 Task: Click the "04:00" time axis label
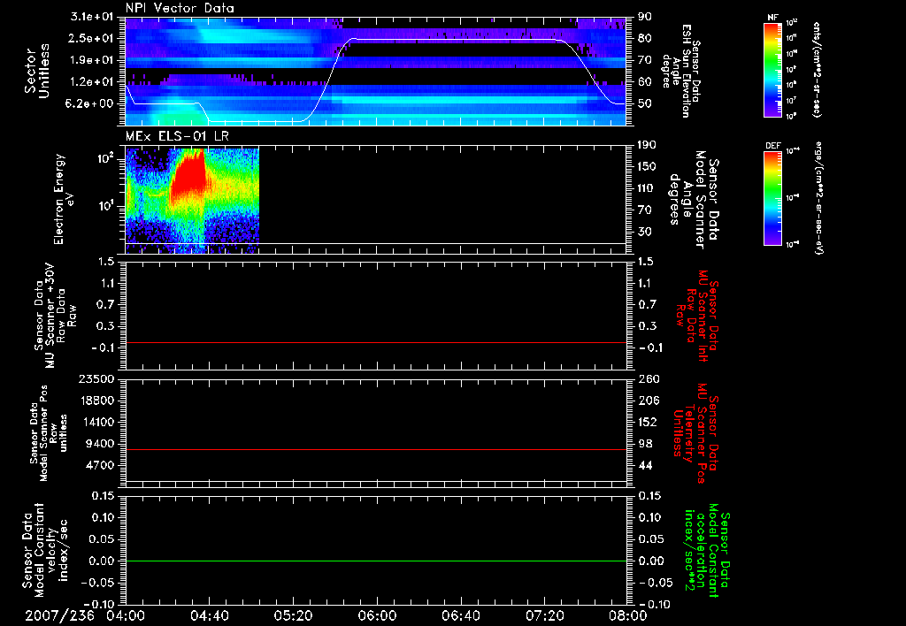click(x=126, y=615)
